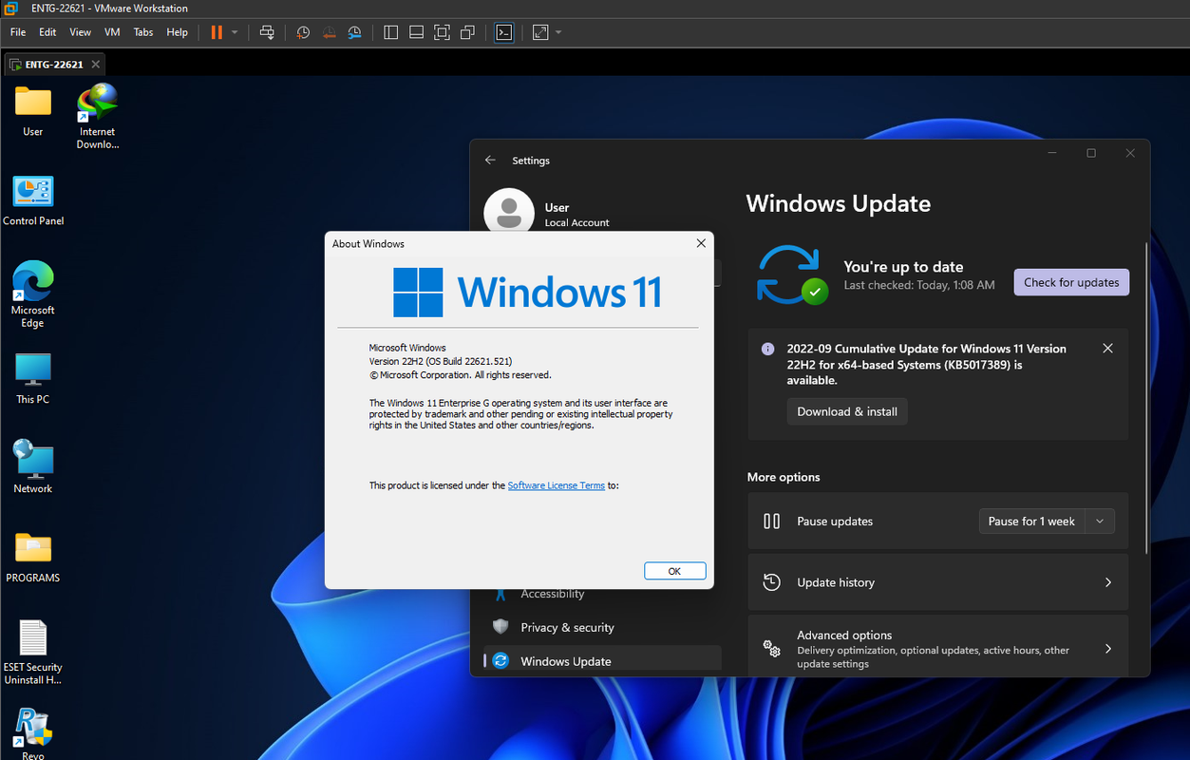Click 'Version 22H2 (OS Build 22621.521)' text
1190x760 pixels.
[441, 362]
